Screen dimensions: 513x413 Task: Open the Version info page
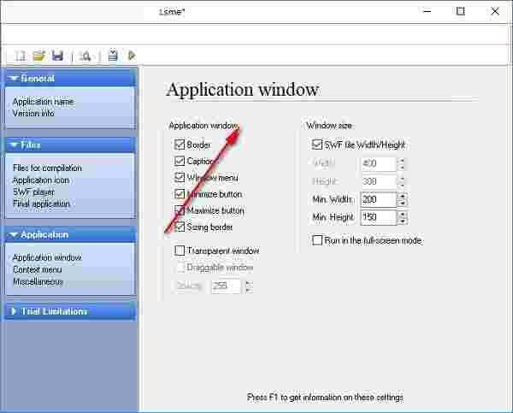tap(33, 114)
